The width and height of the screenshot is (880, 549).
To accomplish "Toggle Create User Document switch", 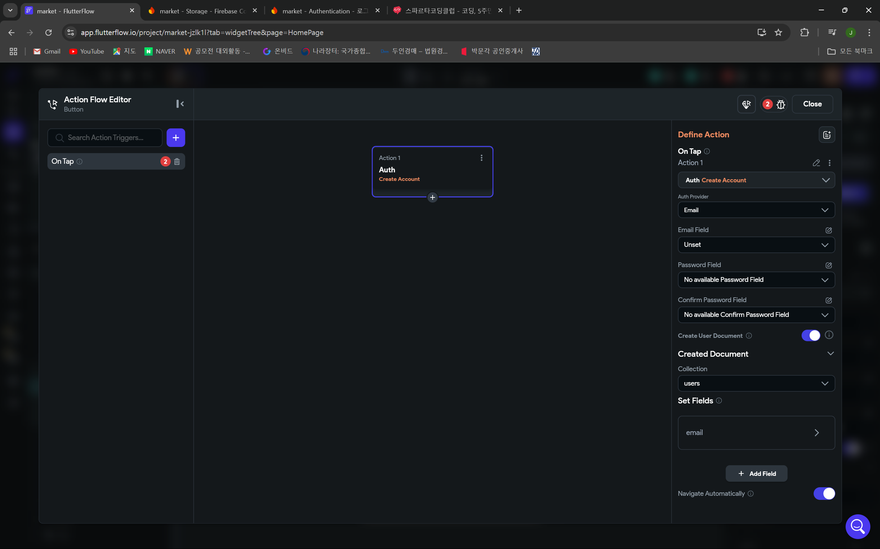I will [811, 335].
